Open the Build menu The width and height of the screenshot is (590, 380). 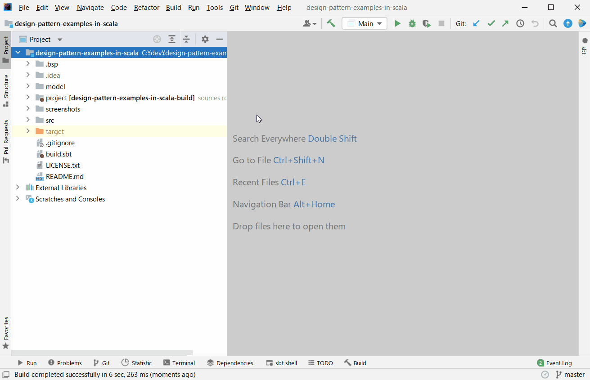174,8
